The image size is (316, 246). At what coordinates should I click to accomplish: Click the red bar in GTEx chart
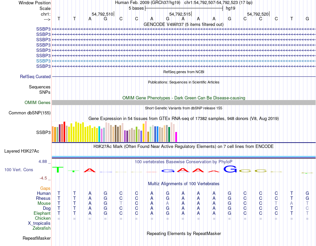click(x=64, y=132)
